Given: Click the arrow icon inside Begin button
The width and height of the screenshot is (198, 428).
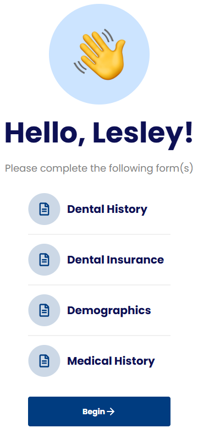Looking at the screenshot, I should (111, 411).
